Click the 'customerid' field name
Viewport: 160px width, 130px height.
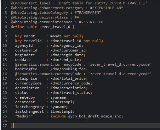[26, 50]
